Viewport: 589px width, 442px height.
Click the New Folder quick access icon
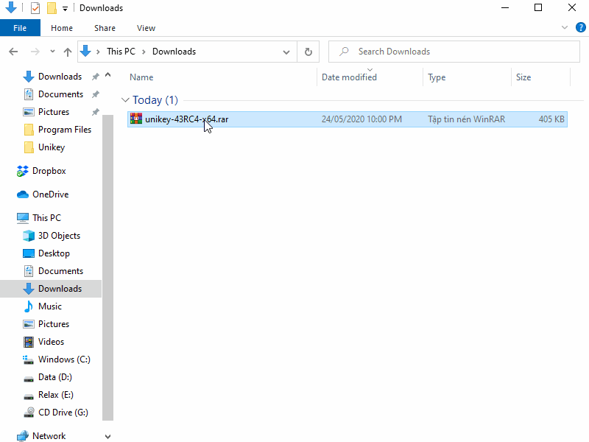pyautogui.click(x=52, y=8)
